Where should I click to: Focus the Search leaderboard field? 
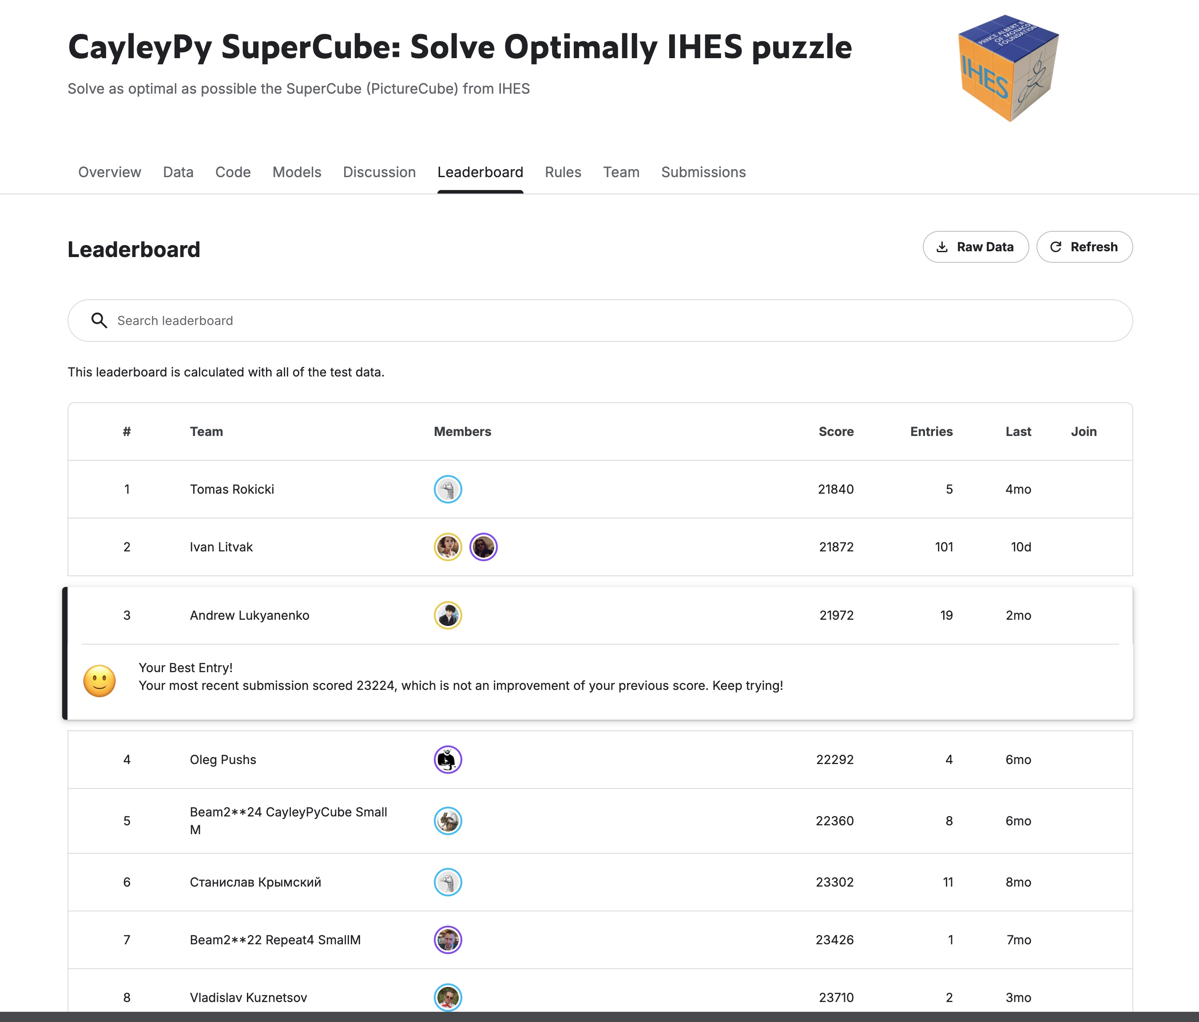tap(600, 321)
